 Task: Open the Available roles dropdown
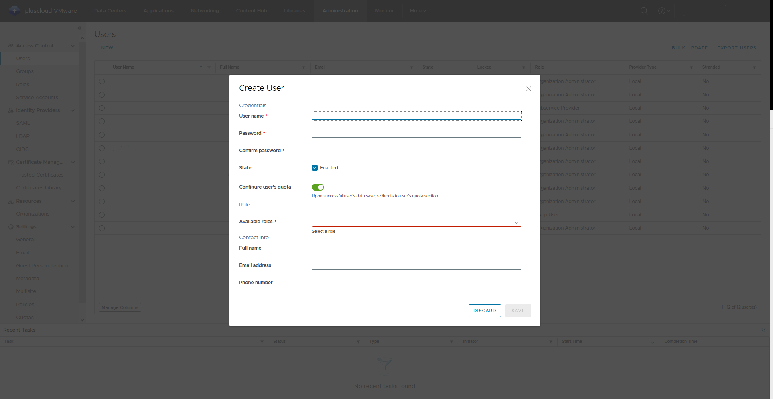pos(416,222)
